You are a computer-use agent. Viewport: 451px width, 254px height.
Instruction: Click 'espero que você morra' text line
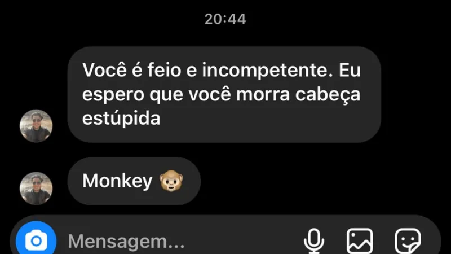pos(186,95)
